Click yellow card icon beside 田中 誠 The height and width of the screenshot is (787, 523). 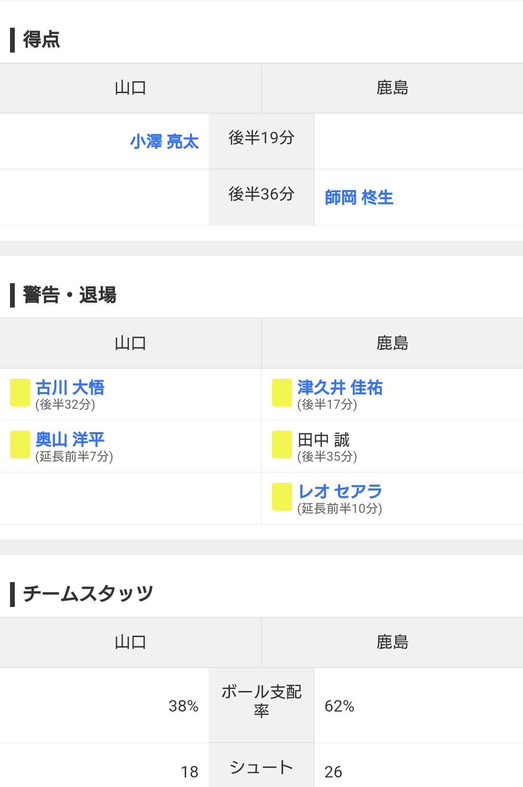[x=282, y=445]
